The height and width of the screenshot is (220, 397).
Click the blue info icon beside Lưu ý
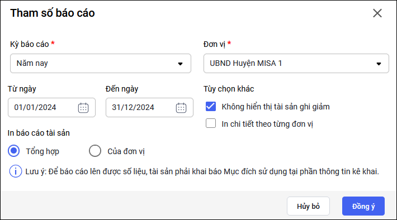pos(16,171)
